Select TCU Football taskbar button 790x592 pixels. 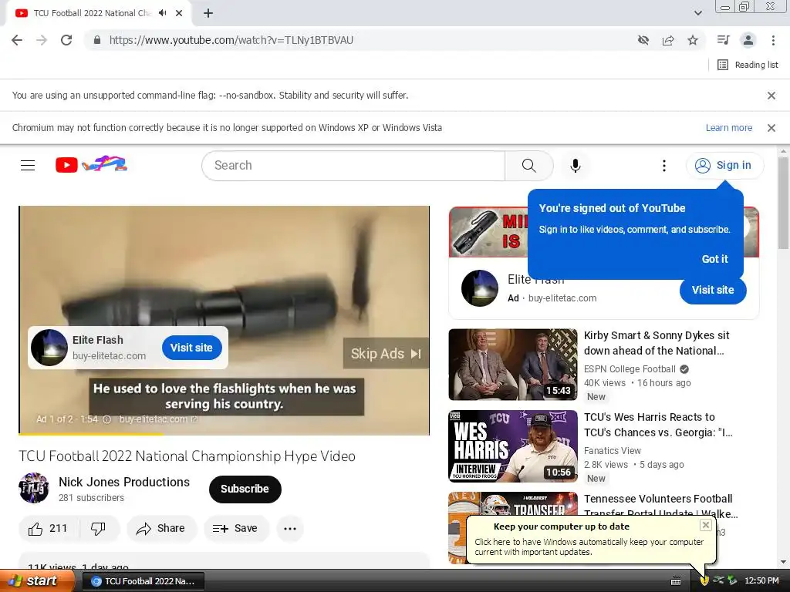(143, 581)
